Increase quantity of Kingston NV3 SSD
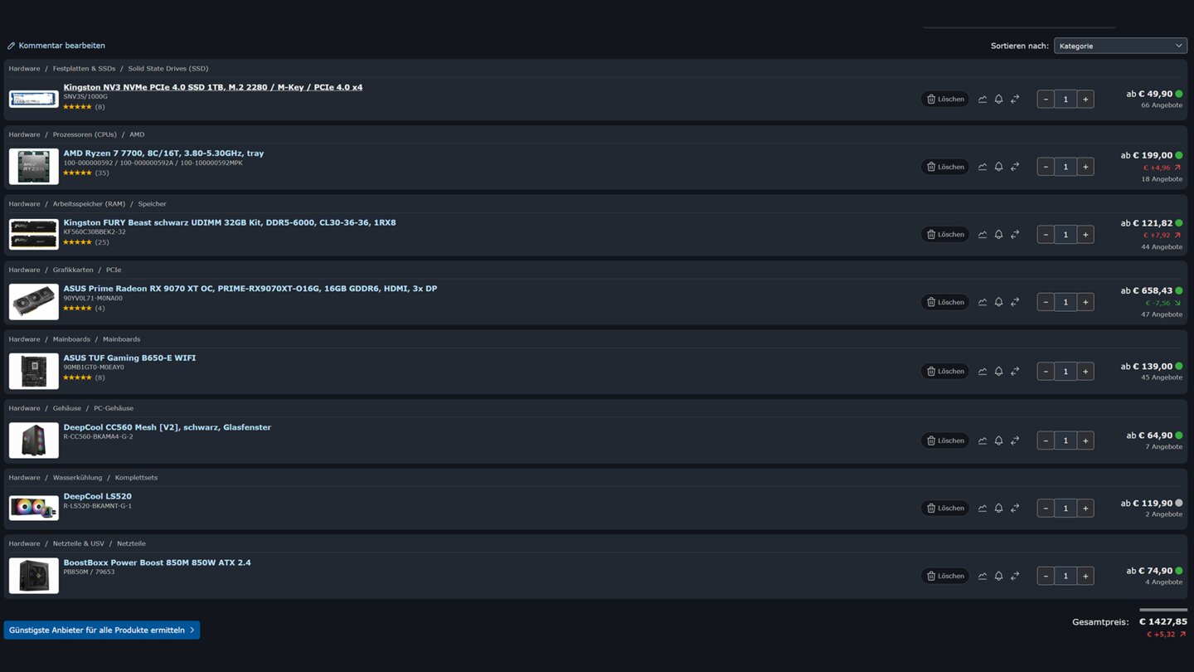This screenshot has width=1194, height=672. (x=1085, y=99)
